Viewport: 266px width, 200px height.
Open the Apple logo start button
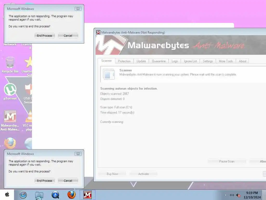tap(7, 195)
